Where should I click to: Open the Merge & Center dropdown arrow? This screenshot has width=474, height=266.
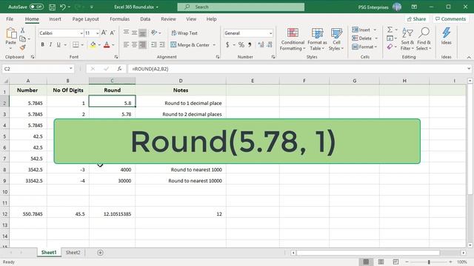[x=214, y=45]
